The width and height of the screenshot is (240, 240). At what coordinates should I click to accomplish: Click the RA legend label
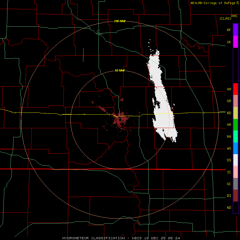[x=229, y=137]
